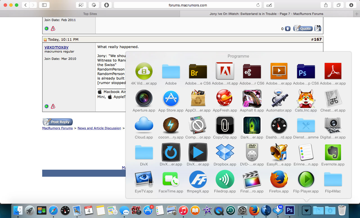Open Cloud.app
Screen dimensions: 360x218
(x=144, y=125)
